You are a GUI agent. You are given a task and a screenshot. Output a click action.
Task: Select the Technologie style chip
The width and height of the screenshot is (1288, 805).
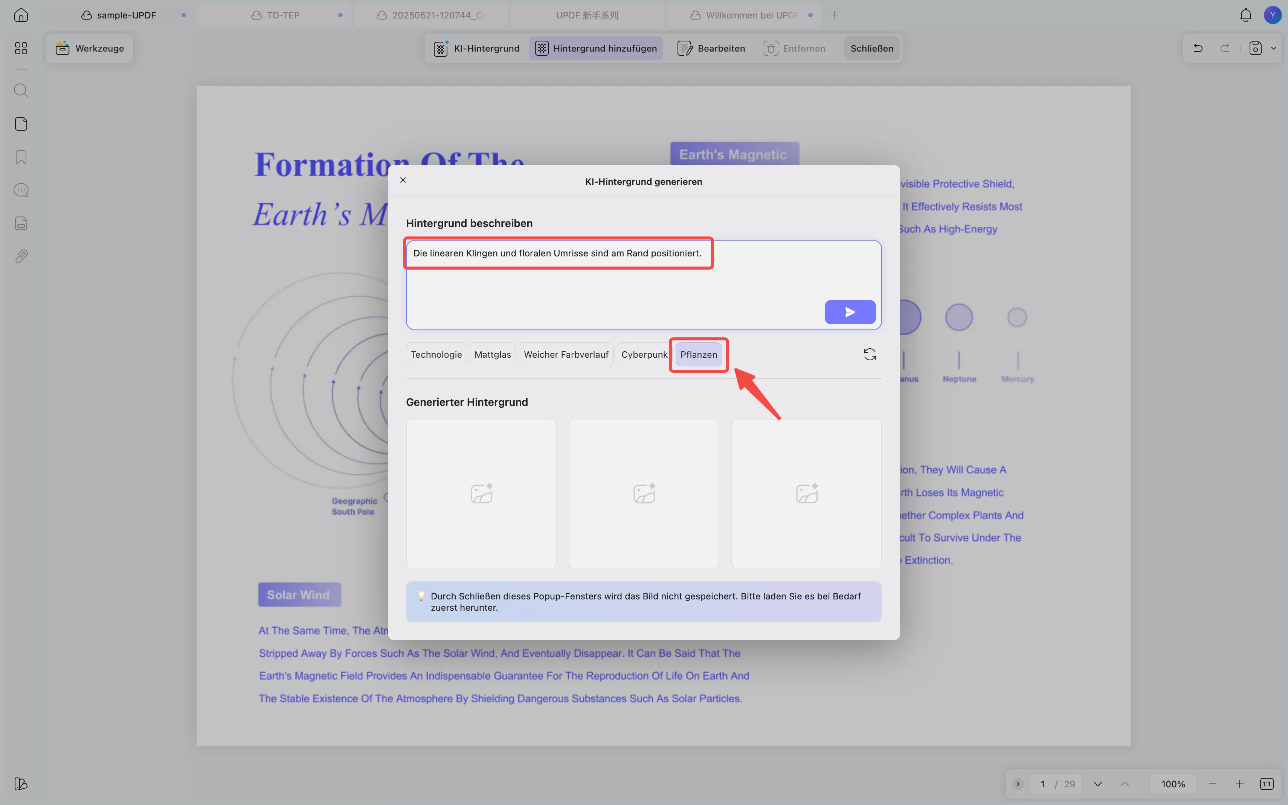435,355
